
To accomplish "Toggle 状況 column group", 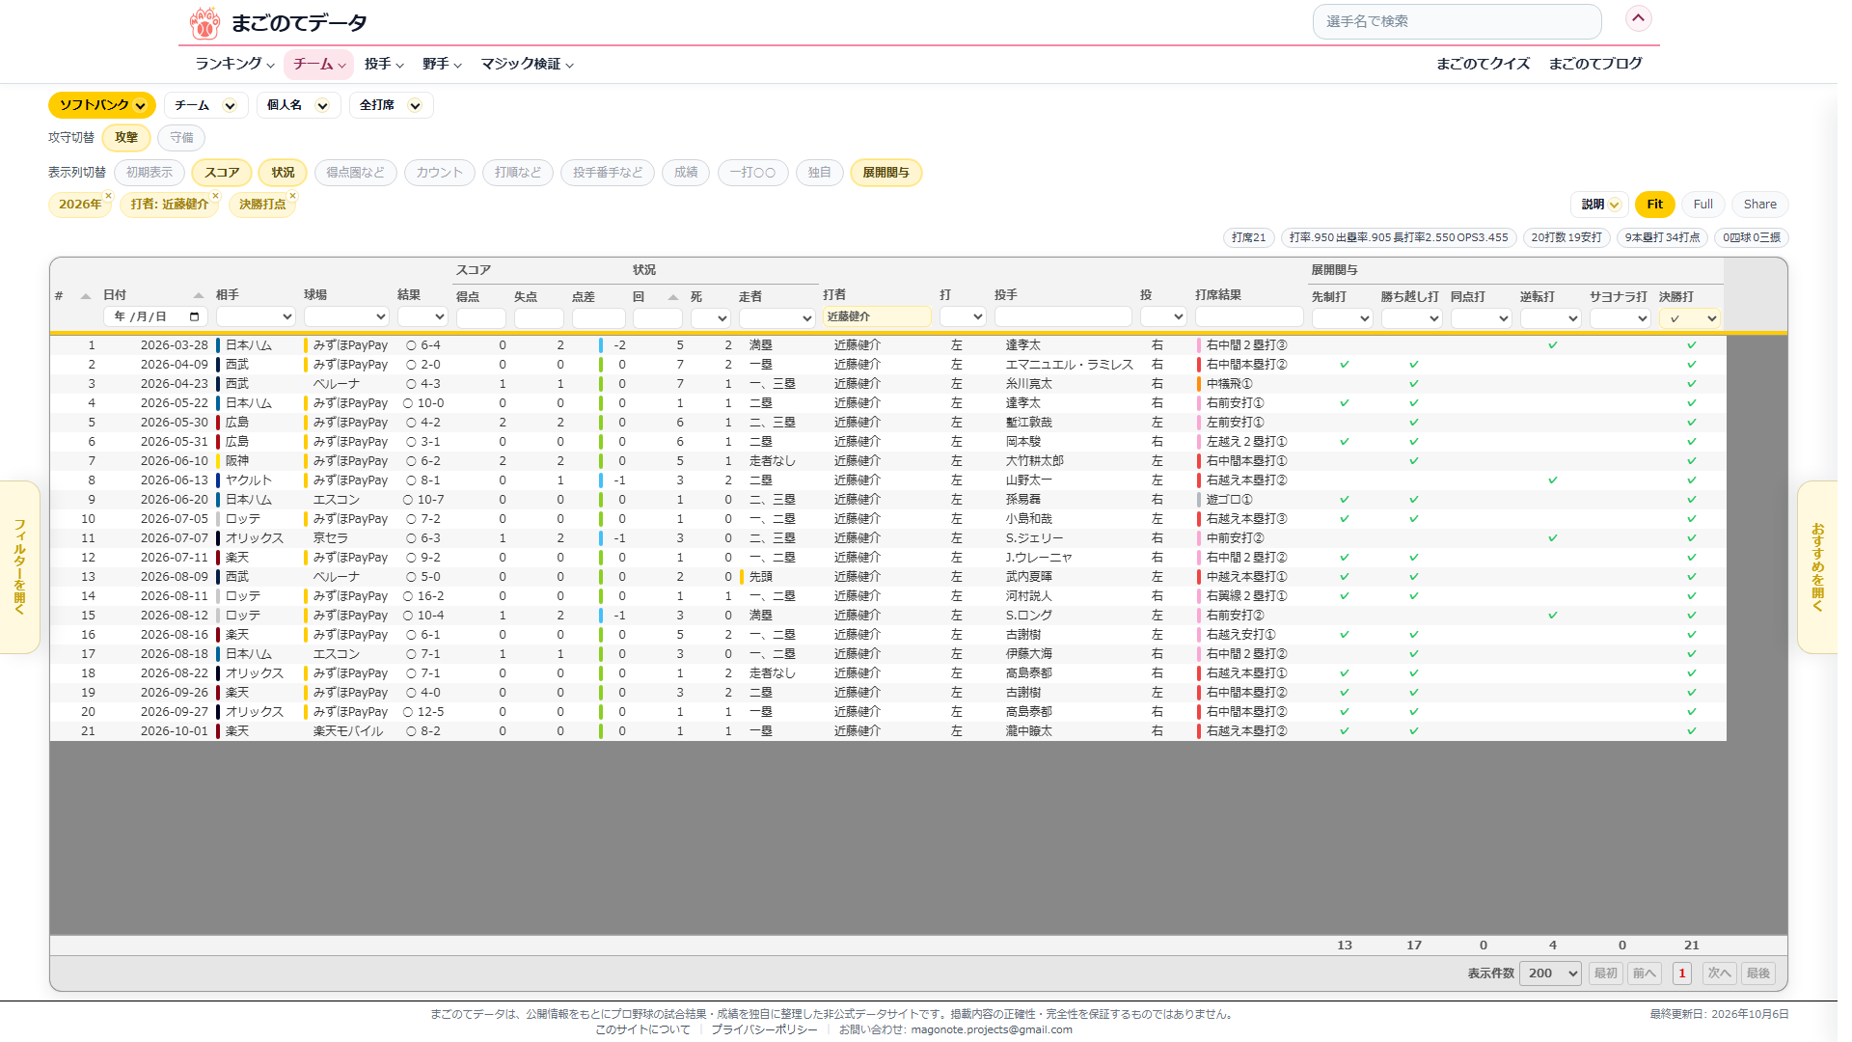I will [283, 173].
